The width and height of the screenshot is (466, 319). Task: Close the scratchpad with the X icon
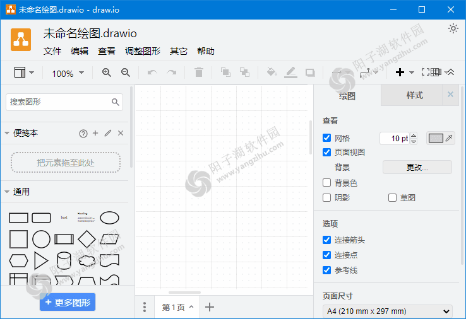tap(121, 133)
